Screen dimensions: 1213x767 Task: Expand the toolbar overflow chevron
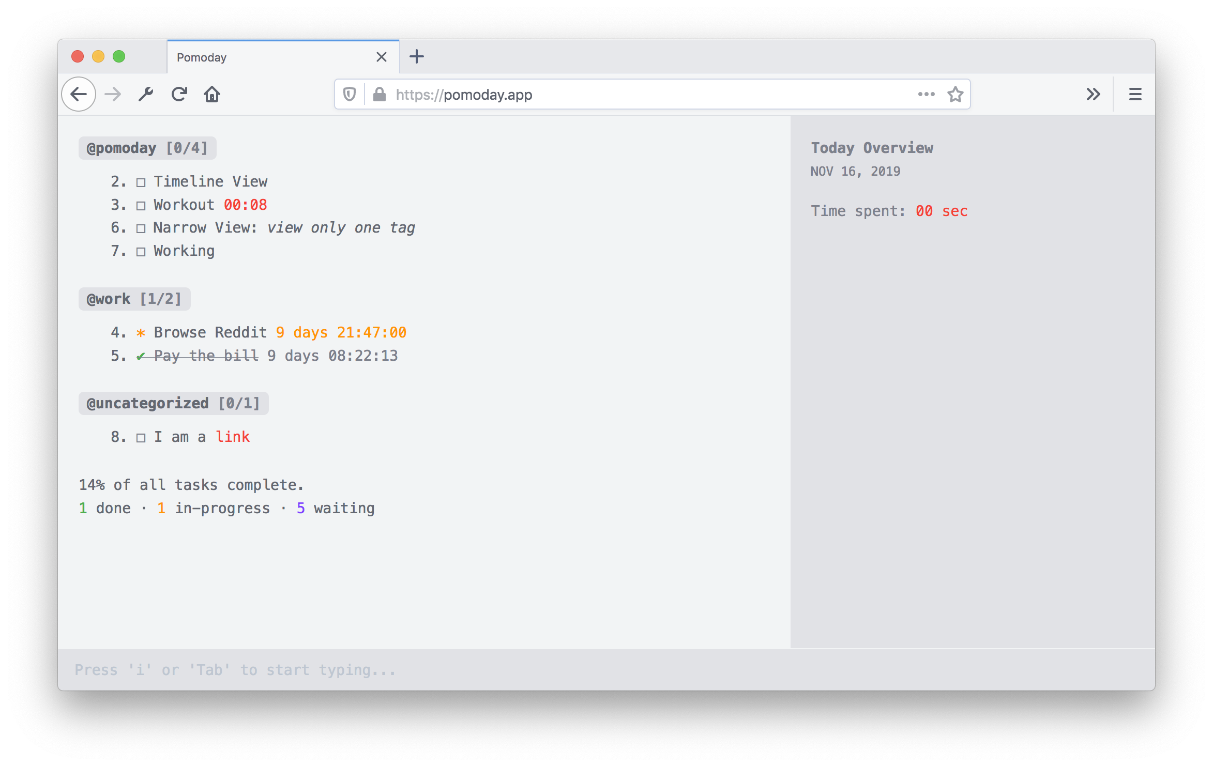(1093, 94)
